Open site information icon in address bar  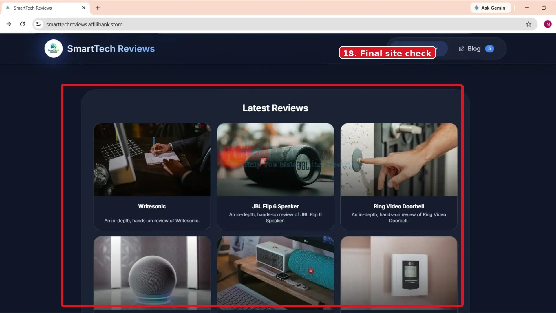(39, 24)
